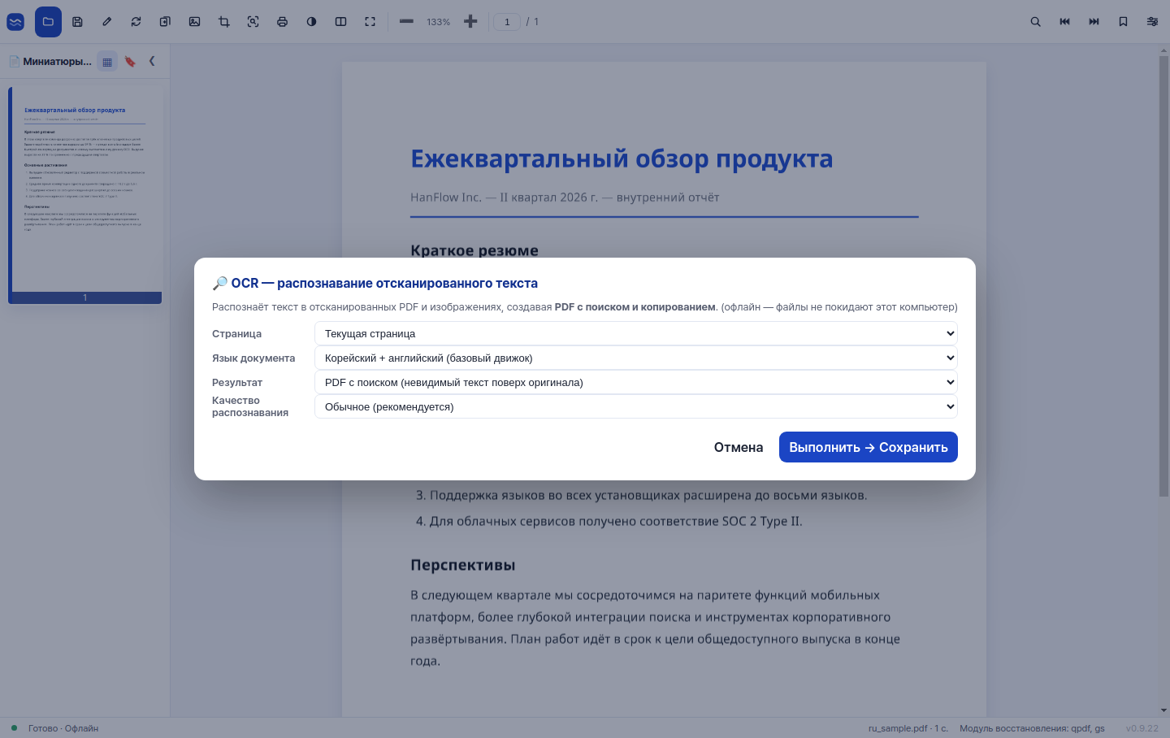The width and height of the screenshot is (1170, 738).
Task: Zoom out with the minus icon
Action: pyautogui.click(x=406, y=22)
